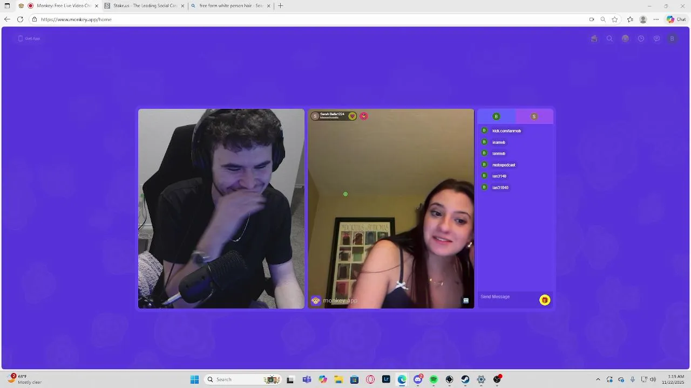This screenshot has width=691, height=388.
Task: Bookmark this page with the star icon
Action: pos(615,19)
